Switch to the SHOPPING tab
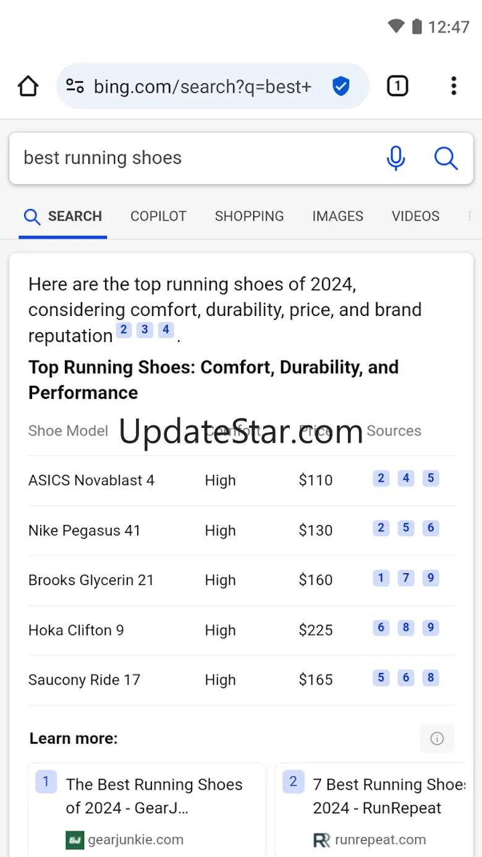The height and width of the screenshot is (857, 482). (x=249, y=216)
